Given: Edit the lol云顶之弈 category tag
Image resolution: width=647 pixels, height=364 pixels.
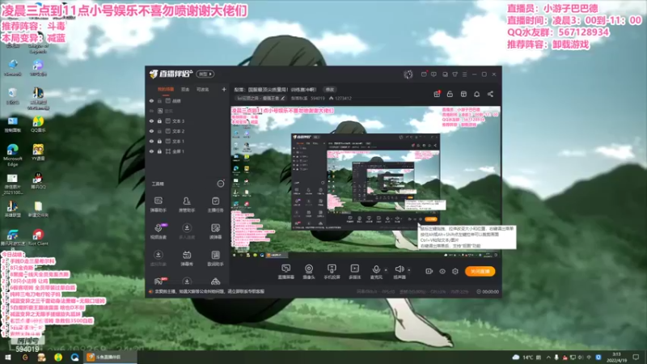Looking at the screenshot, I should pyautogui.click(x=260, y=98).
